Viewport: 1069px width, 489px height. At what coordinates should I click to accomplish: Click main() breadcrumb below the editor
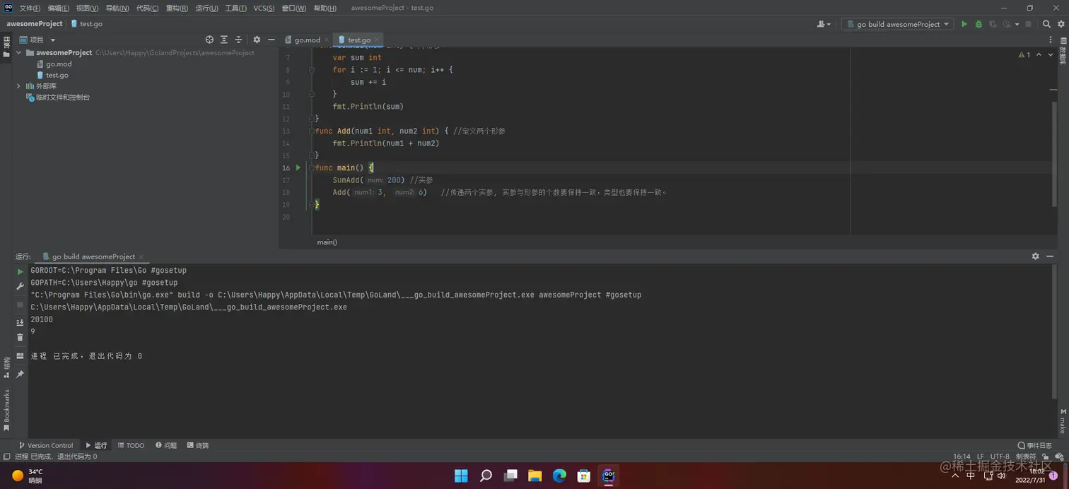coord(327,242)
